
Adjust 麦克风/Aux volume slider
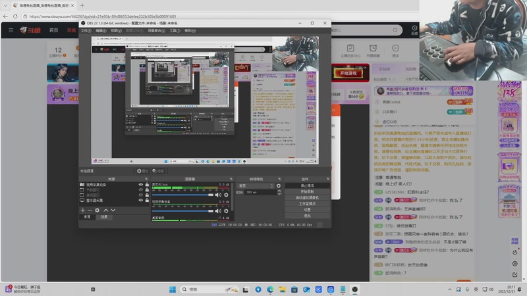[x=182, y=195]
